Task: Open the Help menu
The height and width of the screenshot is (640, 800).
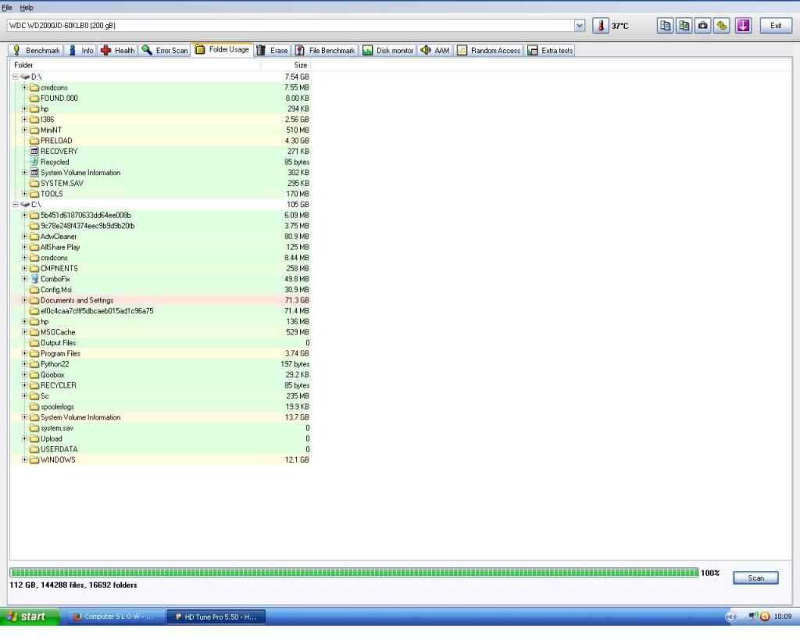Action: (27, 7)
